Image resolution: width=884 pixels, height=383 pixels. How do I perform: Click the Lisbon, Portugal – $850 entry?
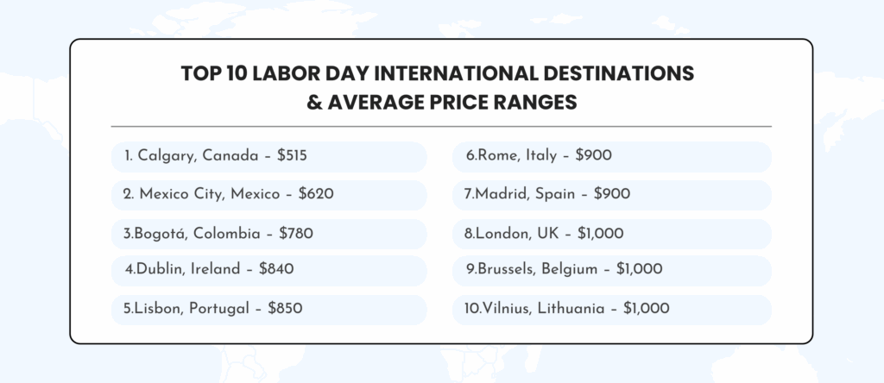[x=269, y=310]
